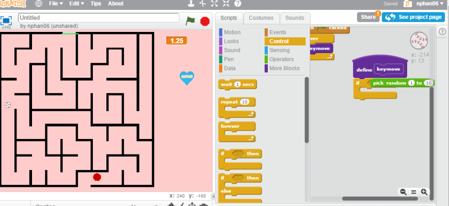Expand the nphan06 account menu
Viewport: 449px width, 206px height.
click(x=430, y=4)
